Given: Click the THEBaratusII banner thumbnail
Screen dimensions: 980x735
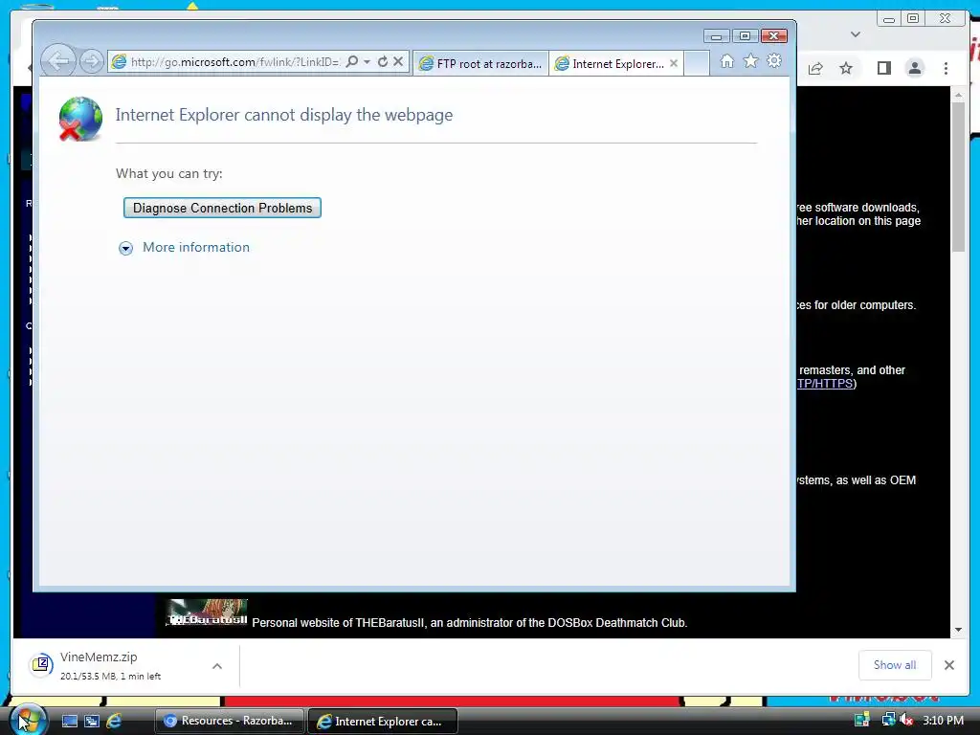Looking at the screenshot, I should point(207,613).
